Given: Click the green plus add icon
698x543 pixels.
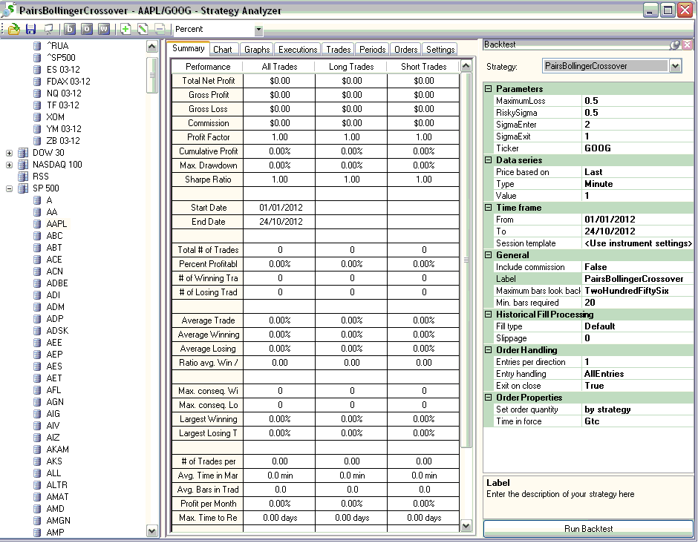Looking at the screenshot, I should 125,30.
